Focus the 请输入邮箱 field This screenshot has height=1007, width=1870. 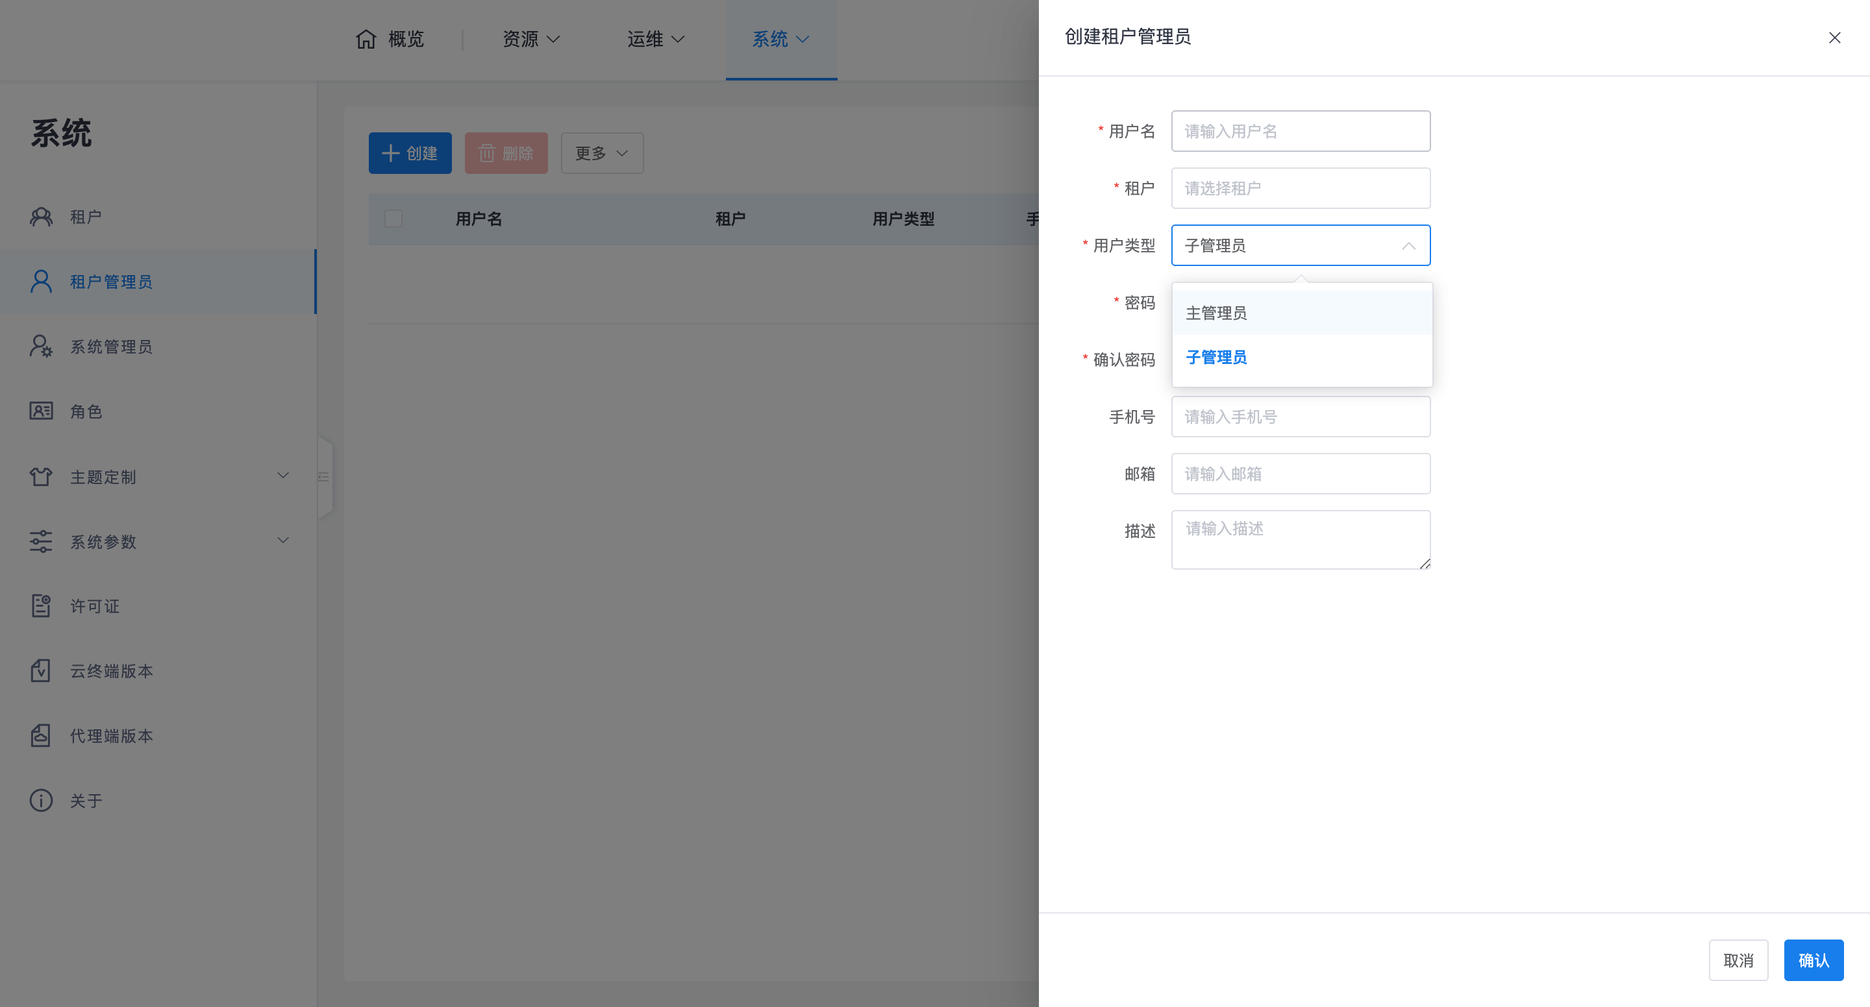click(x=1301, y=474)
